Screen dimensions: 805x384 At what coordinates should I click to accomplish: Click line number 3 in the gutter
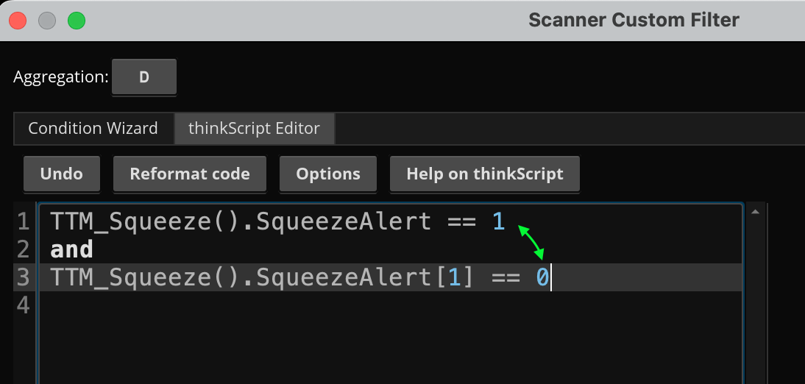click(x=23, y=278)
